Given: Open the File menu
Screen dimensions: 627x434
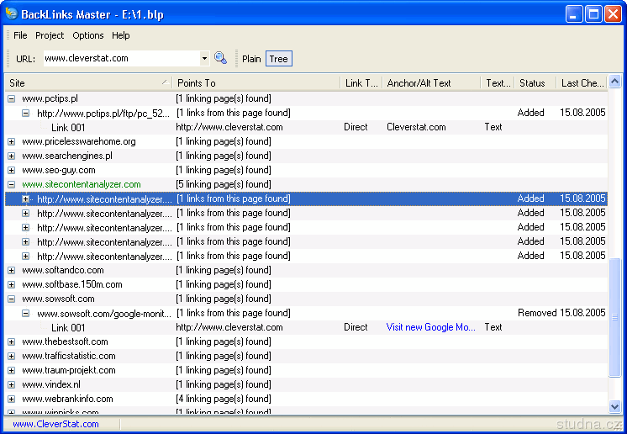Looking at the screenshot, I should click(x=20, y=35).
